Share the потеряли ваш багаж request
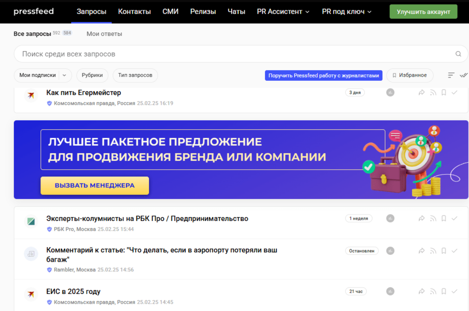This screenshot has height=311, width=469. tap(421, 251)
